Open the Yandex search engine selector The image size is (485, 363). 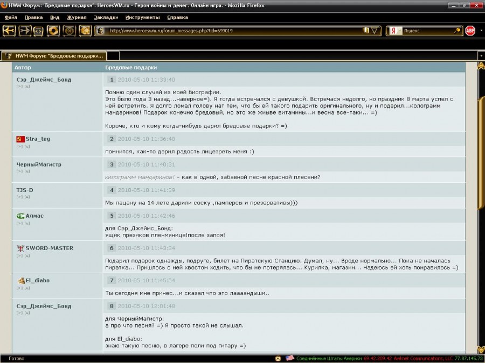pos(395,31)
